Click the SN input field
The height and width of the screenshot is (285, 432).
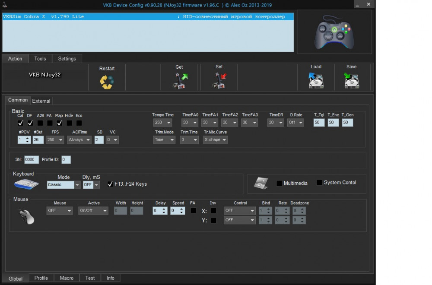[x=32, y=160]
